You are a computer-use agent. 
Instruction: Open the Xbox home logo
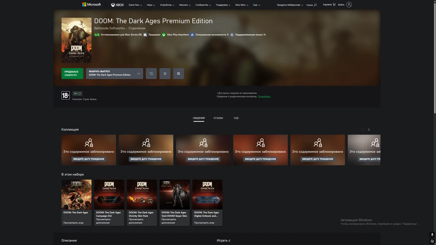point(117,5)
